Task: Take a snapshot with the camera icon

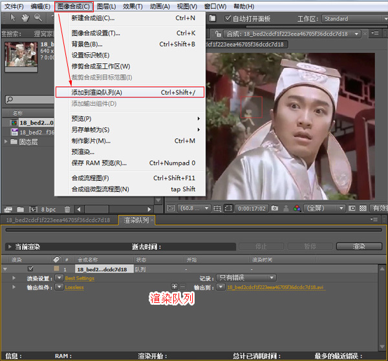Action: point(275,209)
